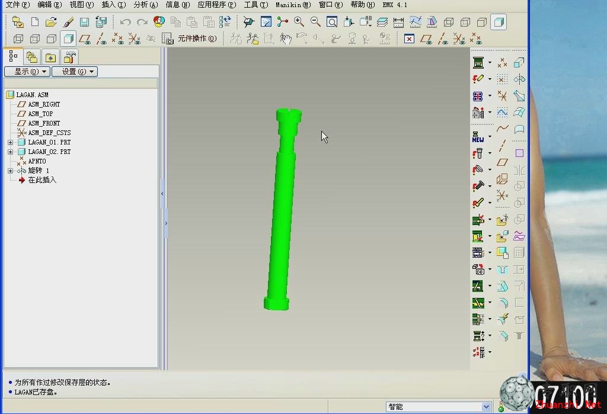Click the regenerate list icon
The image size is (607, 414).
click(x=225, y=22)
